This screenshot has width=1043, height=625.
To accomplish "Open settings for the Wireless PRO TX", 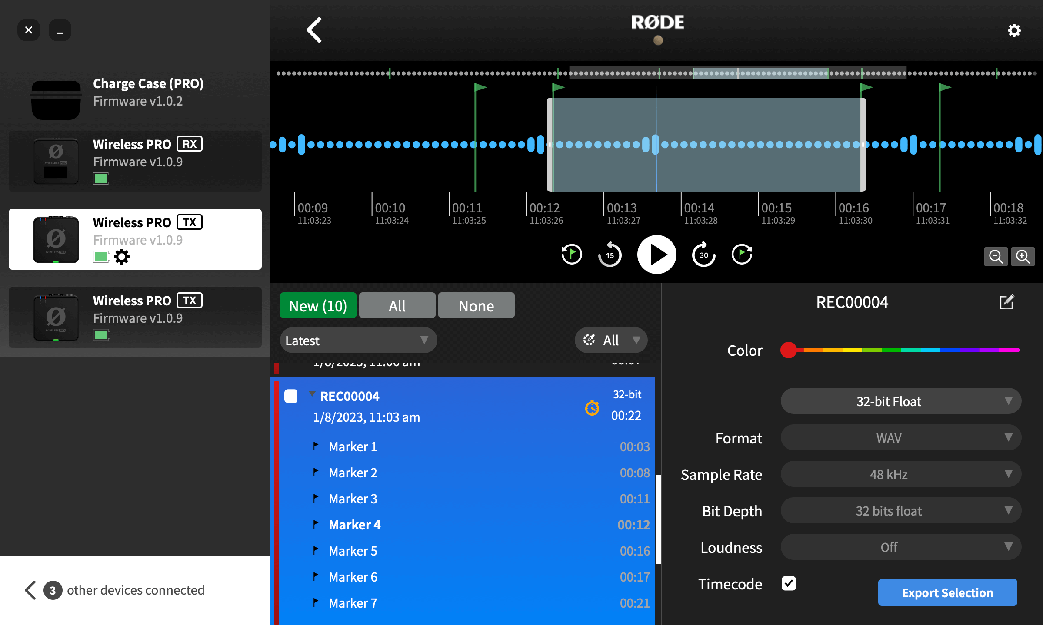I will [122, 257].
